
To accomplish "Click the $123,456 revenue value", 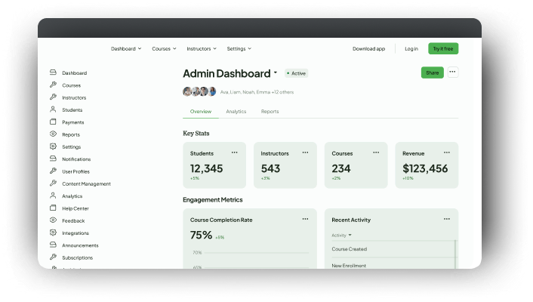I will [425, 168].
